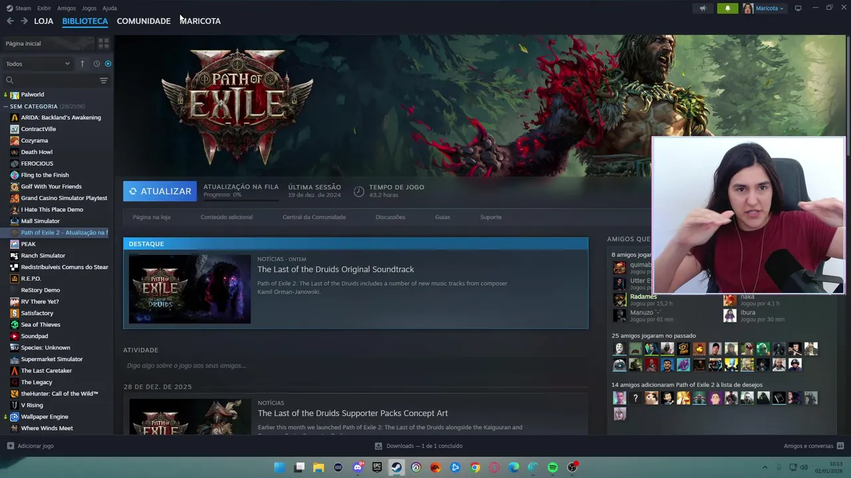The image size is (851, 478).
Task: Open friends and chat icon at bottom right
Action: (x=840, y=446)
